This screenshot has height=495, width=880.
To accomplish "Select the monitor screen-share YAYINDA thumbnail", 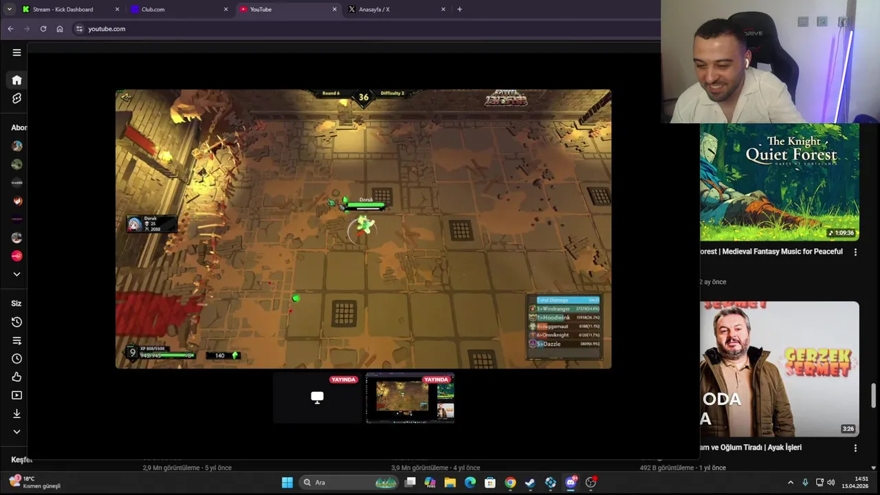I will tap(318, 397).
